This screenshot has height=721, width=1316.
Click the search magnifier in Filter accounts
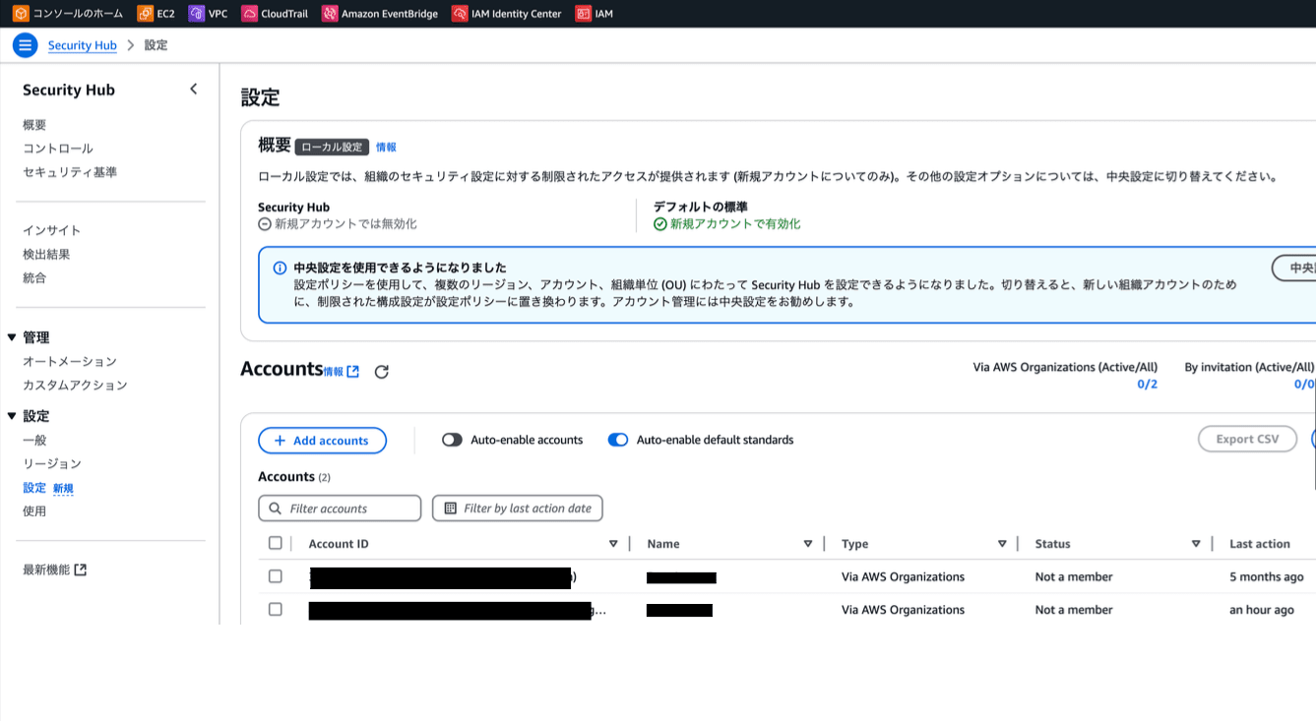(x=275, y=509)
